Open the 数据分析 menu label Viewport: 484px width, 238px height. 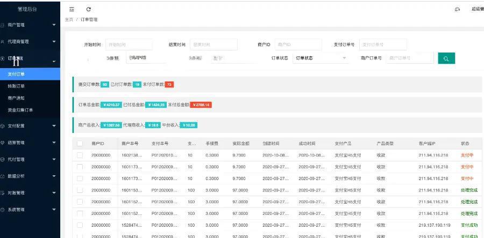tap(16, 176)
